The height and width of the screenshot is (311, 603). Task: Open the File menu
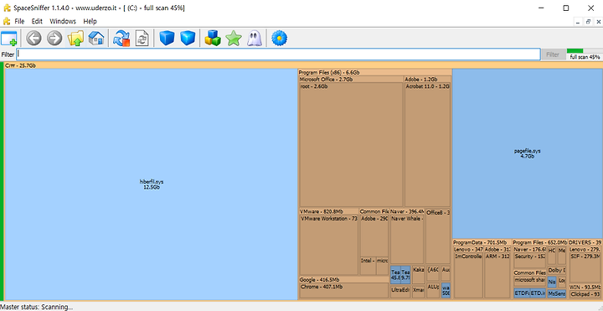pos(19,21)
